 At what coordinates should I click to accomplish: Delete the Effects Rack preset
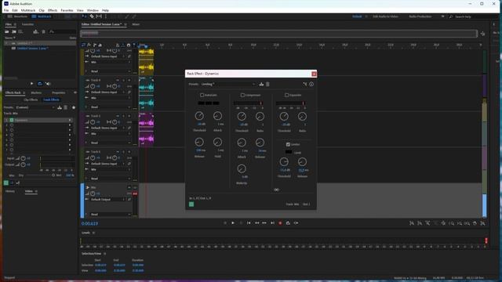[x=66, y=107]
